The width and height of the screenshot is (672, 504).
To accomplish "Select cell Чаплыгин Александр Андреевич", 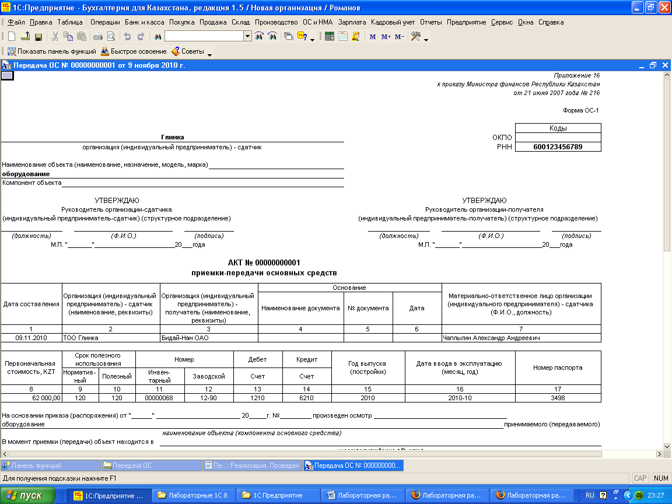I will [521, 338].
